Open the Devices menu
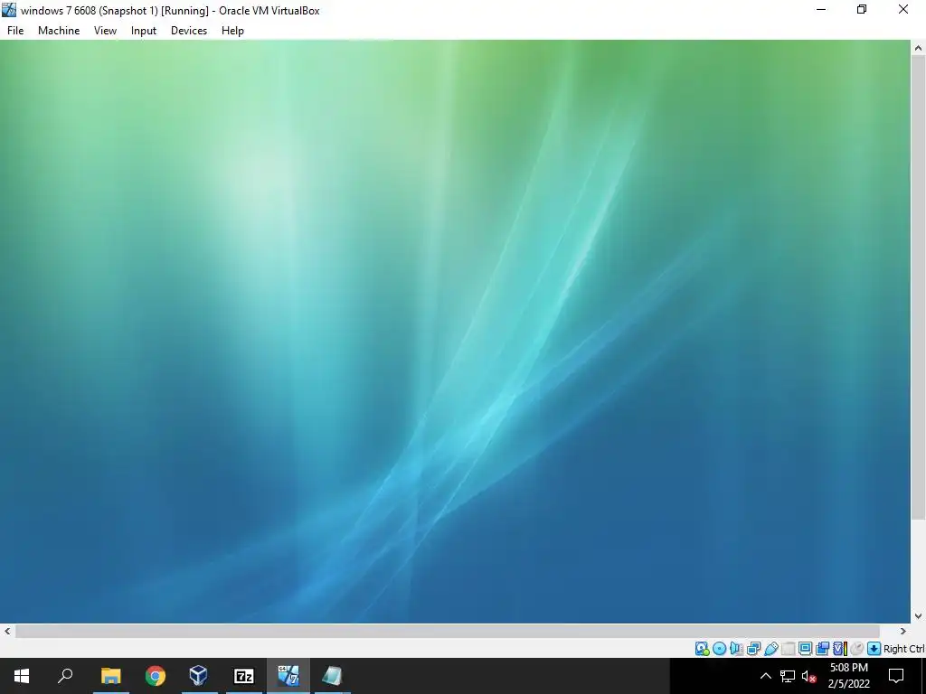This screenshot has height=694, width=926. coord(189,31)
